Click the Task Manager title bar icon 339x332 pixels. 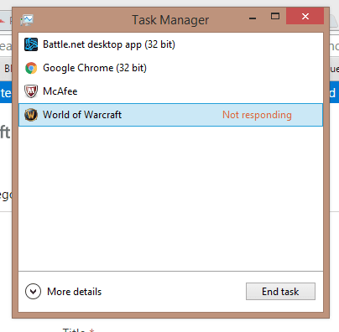point(27,20)
